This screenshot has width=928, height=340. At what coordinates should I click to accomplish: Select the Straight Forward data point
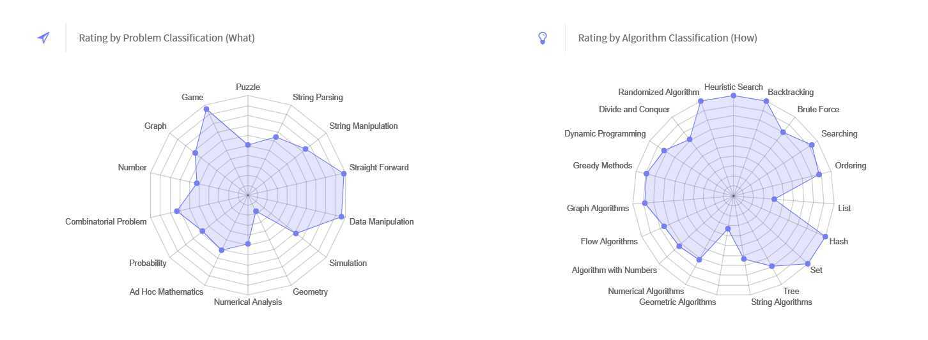(x=344, y=173)
